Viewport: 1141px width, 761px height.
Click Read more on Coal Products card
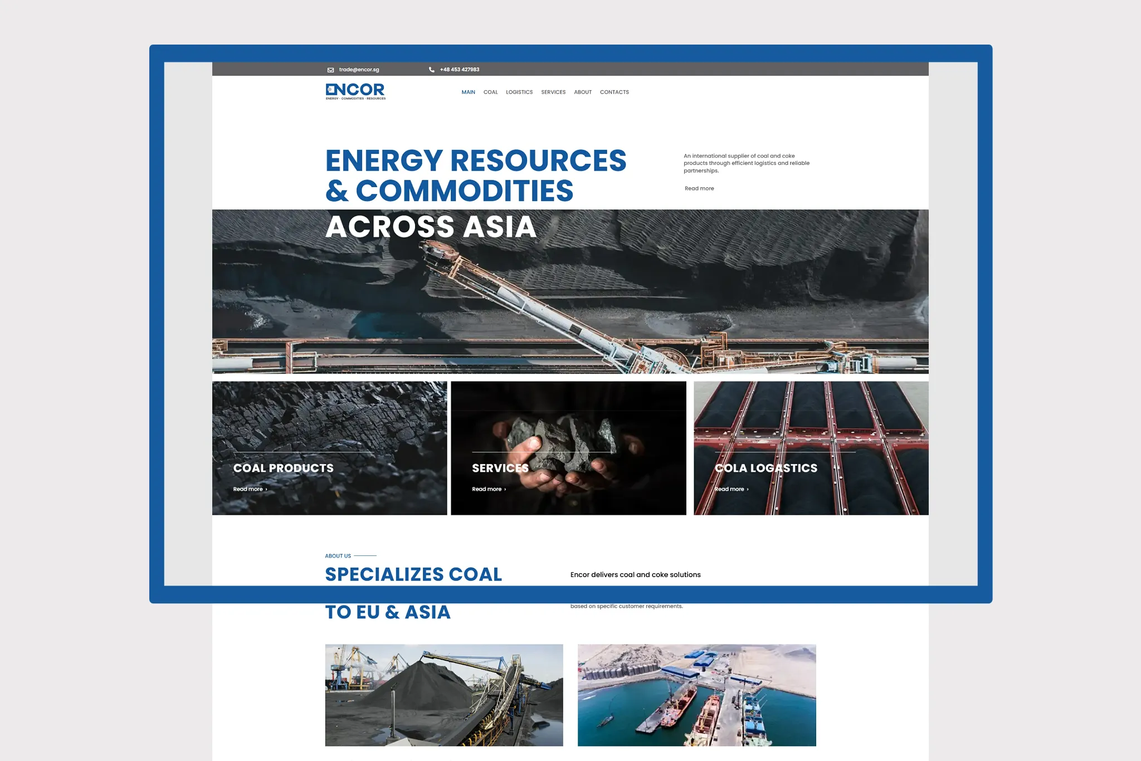[x=250, y=489]
